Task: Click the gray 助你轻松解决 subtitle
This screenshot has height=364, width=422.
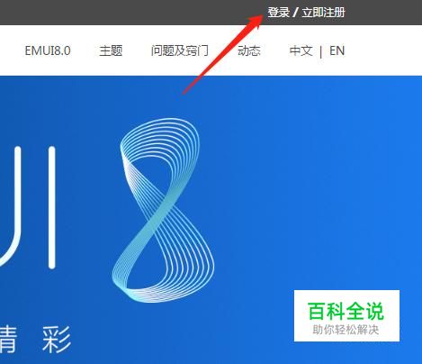Action: [346, 330]
